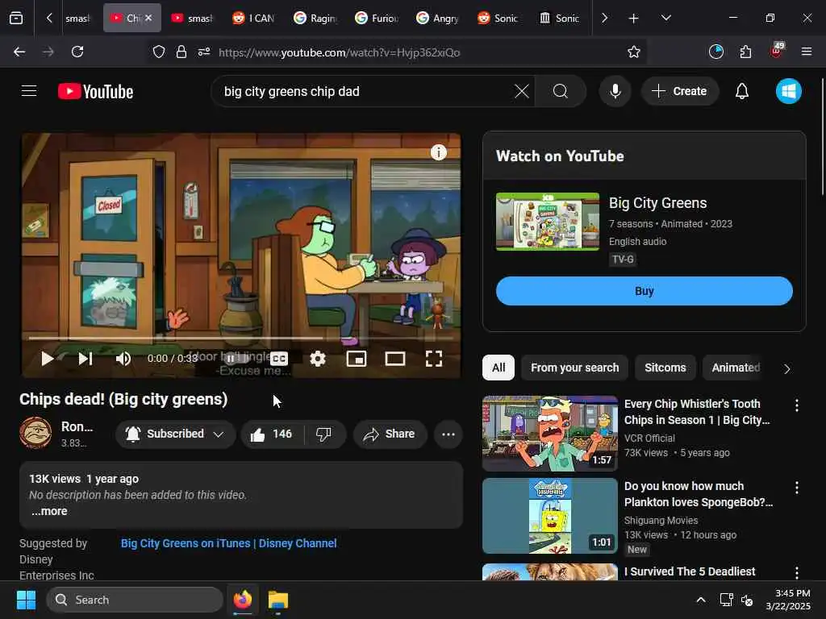Play the Chips dead video
This screenshot has height=619, width=826.
[x=47, y=359]
